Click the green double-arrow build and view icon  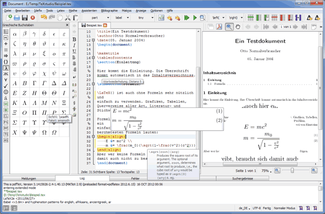pyautogui.click(x=187, y=18)
